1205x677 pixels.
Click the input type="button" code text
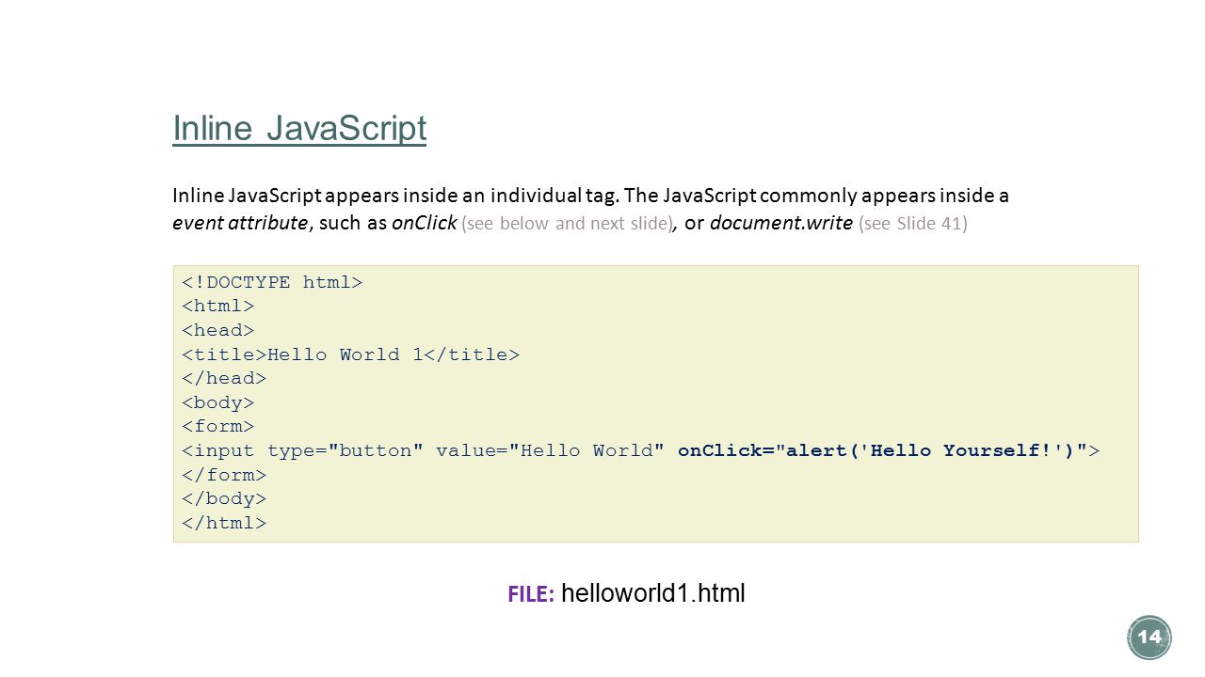pos(302,451)
